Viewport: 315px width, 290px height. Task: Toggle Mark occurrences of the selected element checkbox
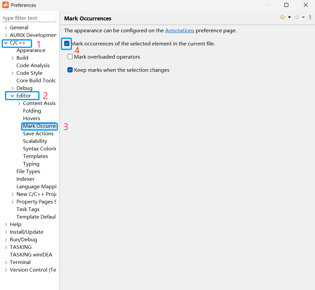67,43
